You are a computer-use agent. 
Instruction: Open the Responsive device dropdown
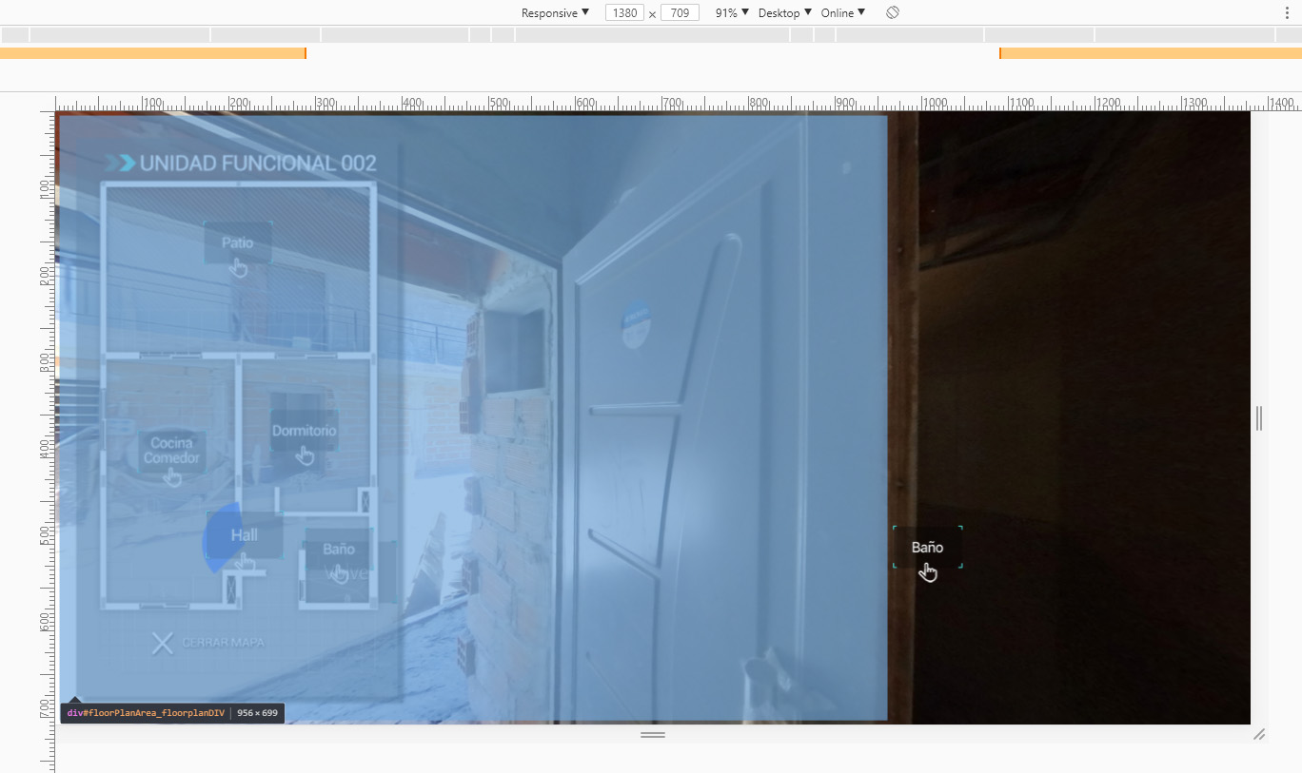pos(555,12)
